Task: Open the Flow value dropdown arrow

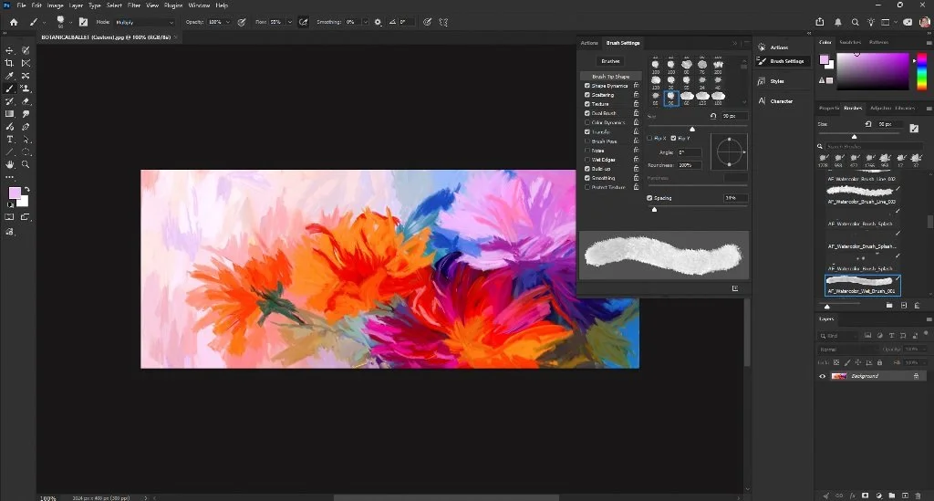Action: [290, 22]
